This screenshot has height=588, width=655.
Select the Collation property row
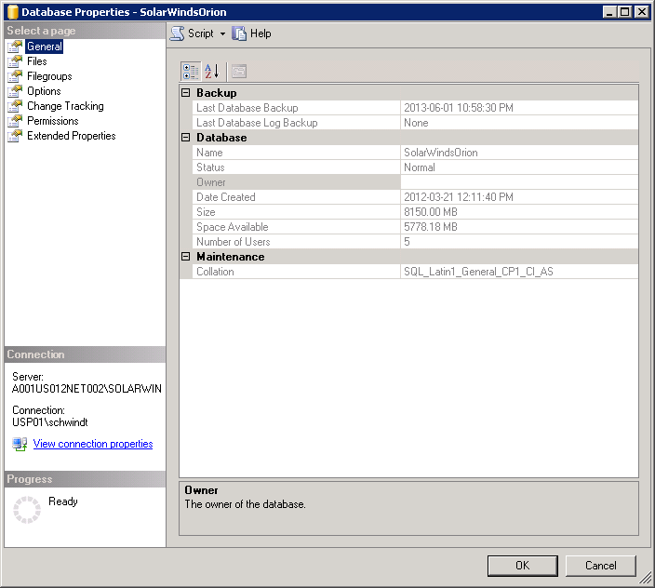[415, 272]
